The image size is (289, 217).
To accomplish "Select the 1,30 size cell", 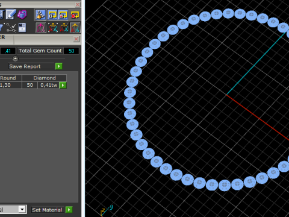I will pos(10,85).
